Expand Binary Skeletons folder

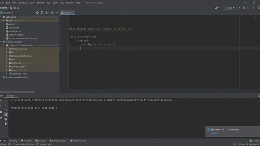click(6, 49)
